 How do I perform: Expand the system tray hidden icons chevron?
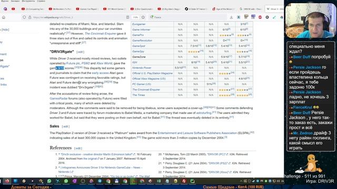click(x=241, y=181)
